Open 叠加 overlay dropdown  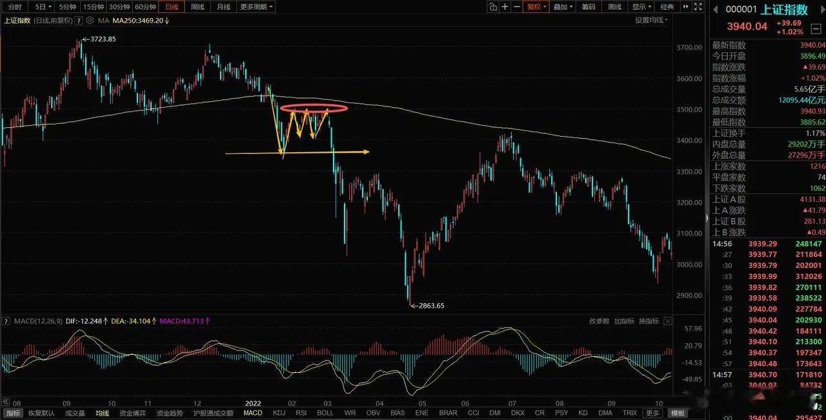coord(563,7)
